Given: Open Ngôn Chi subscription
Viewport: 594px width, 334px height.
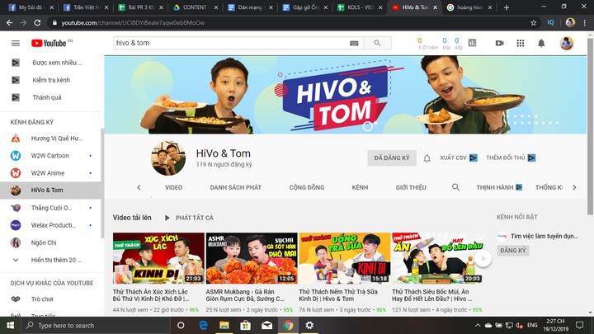Looking at the screenshot, I should click(51, 242).
